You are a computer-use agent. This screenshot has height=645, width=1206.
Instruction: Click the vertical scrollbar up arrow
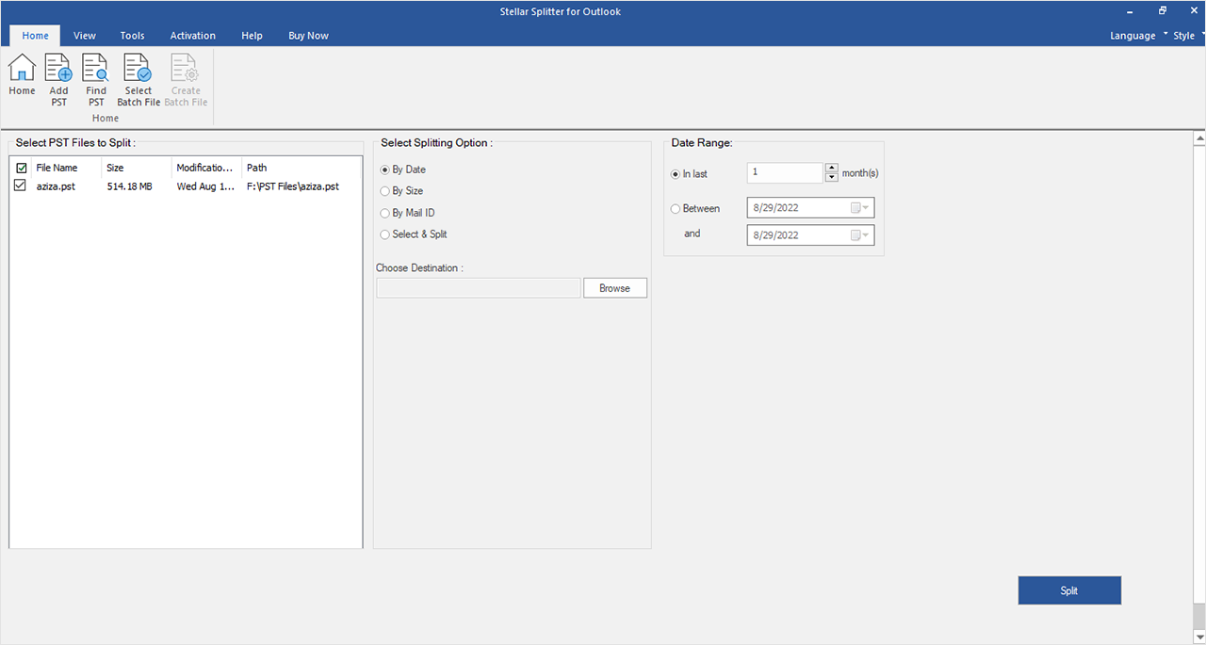tap(1199, 138)
